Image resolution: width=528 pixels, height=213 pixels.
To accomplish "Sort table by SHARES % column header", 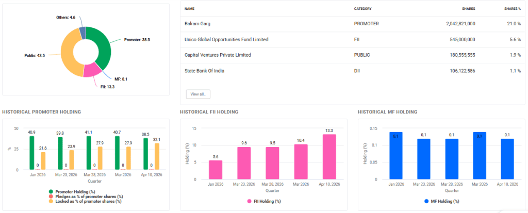I will [512, 9].
